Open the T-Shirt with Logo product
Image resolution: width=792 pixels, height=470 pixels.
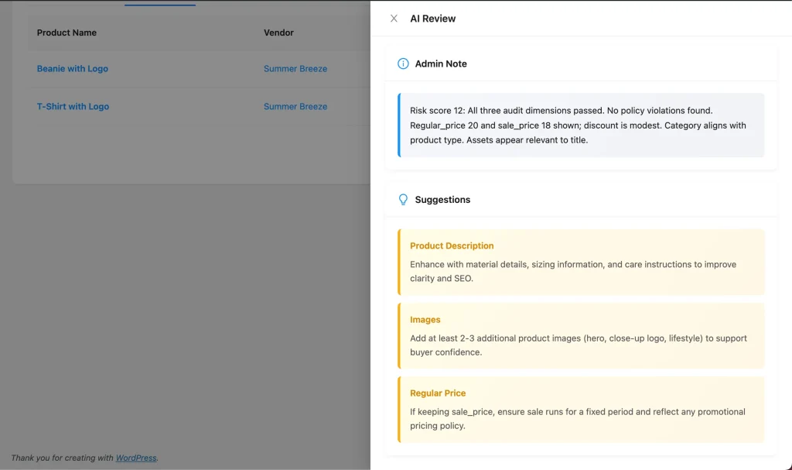[73, 106]
